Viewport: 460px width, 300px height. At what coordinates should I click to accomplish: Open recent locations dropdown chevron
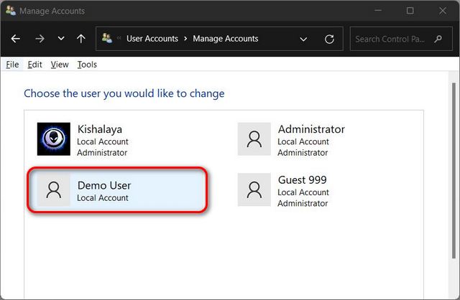pos(61,38)
